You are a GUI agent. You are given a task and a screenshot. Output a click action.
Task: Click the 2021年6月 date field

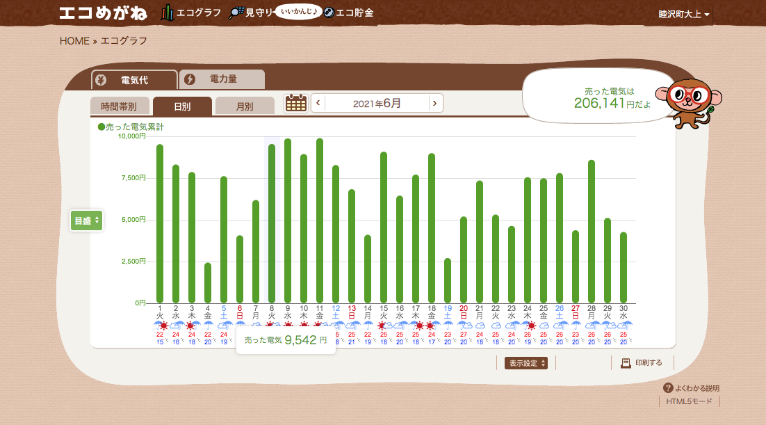coord(377,104)
